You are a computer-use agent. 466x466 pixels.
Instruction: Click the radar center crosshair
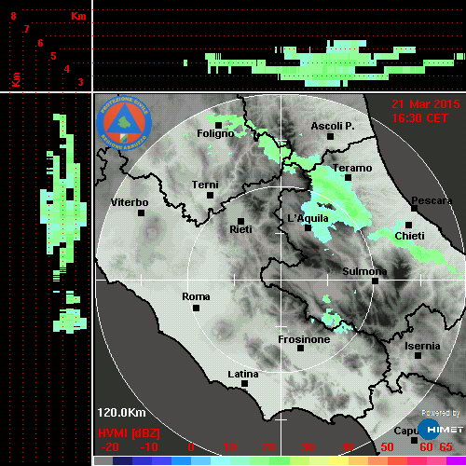click(281, 281)
